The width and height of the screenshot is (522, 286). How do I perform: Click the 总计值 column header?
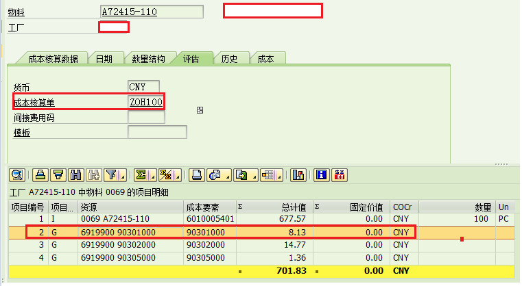click(274, 207)
